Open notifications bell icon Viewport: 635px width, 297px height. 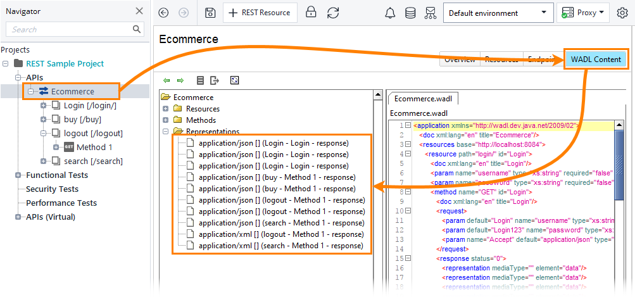390,13
